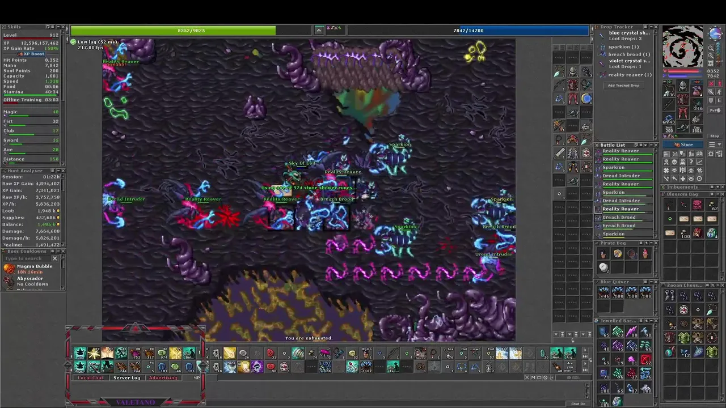
Task: Click the minimap compass rose
Action: coord(715,33)
